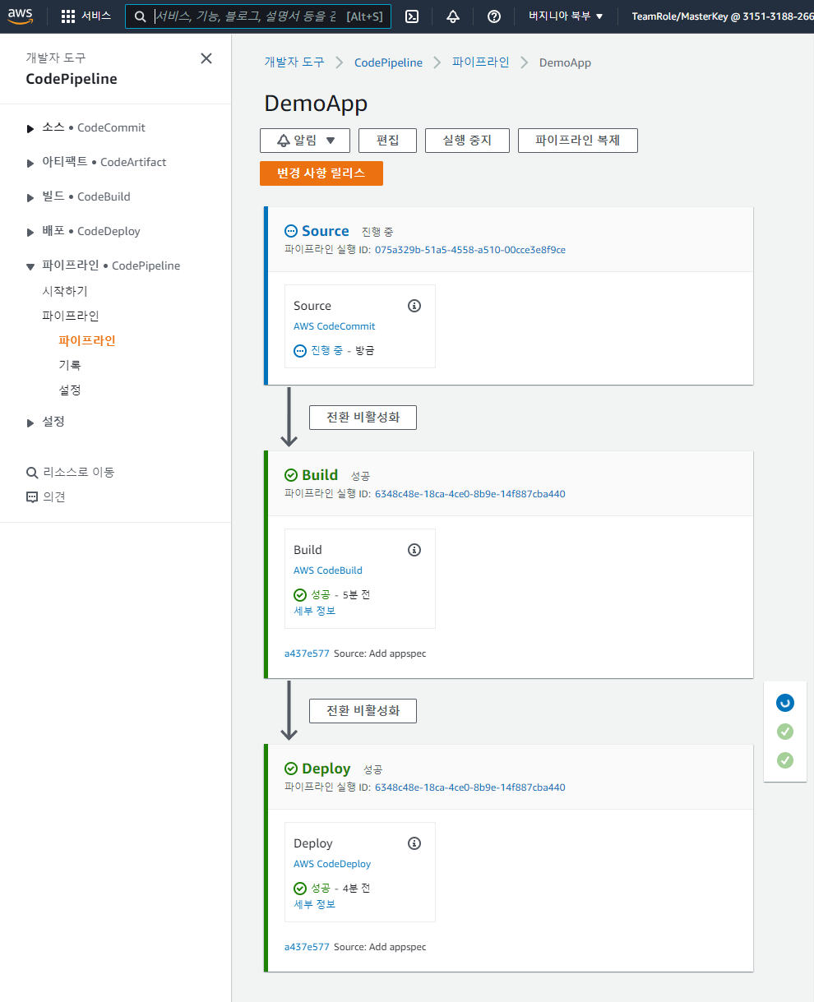Open 기록 history in the sidebar
The image size is (814, 1002).
tap(70, 365)
